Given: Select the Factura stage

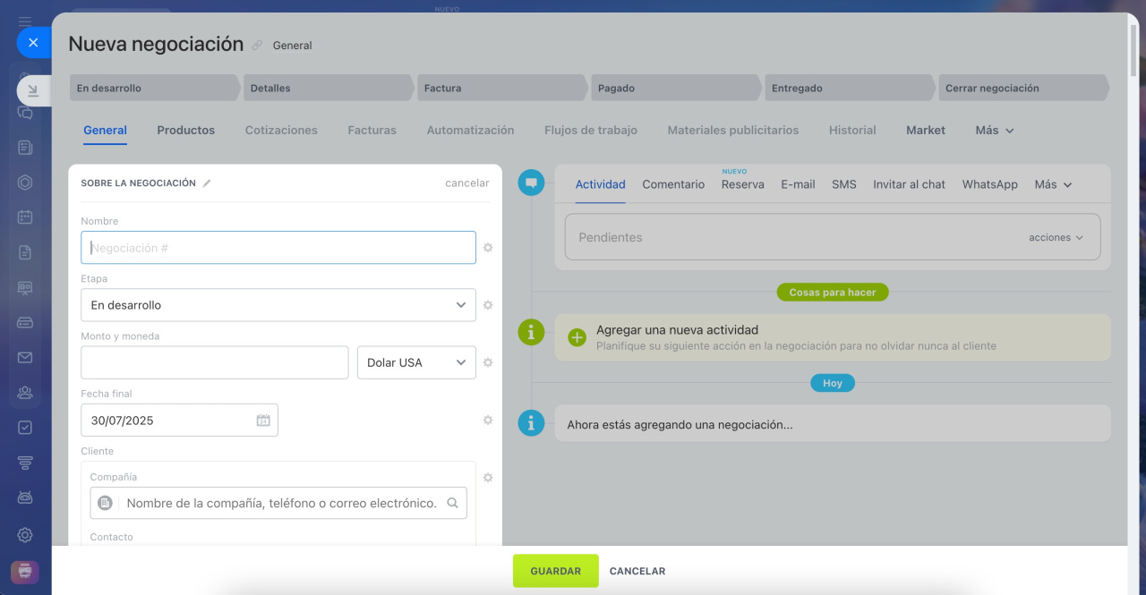Looking at the screenshot, I should (503, 88).
